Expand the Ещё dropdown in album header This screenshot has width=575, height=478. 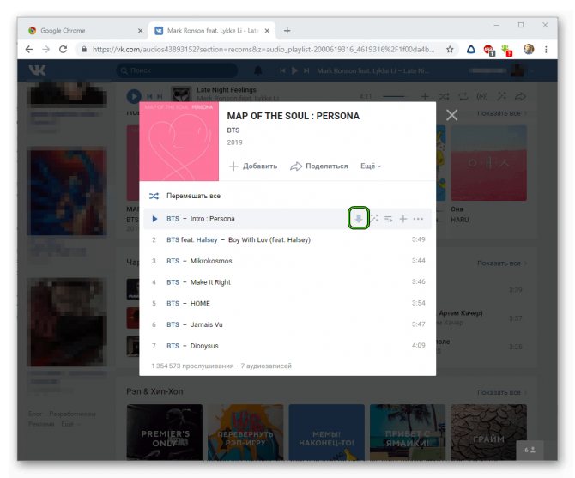[x=371, y=166]
